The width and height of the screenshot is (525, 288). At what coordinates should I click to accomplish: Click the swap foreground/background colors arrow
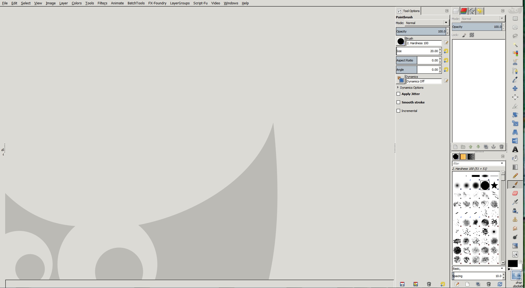[x=520, y=262]
